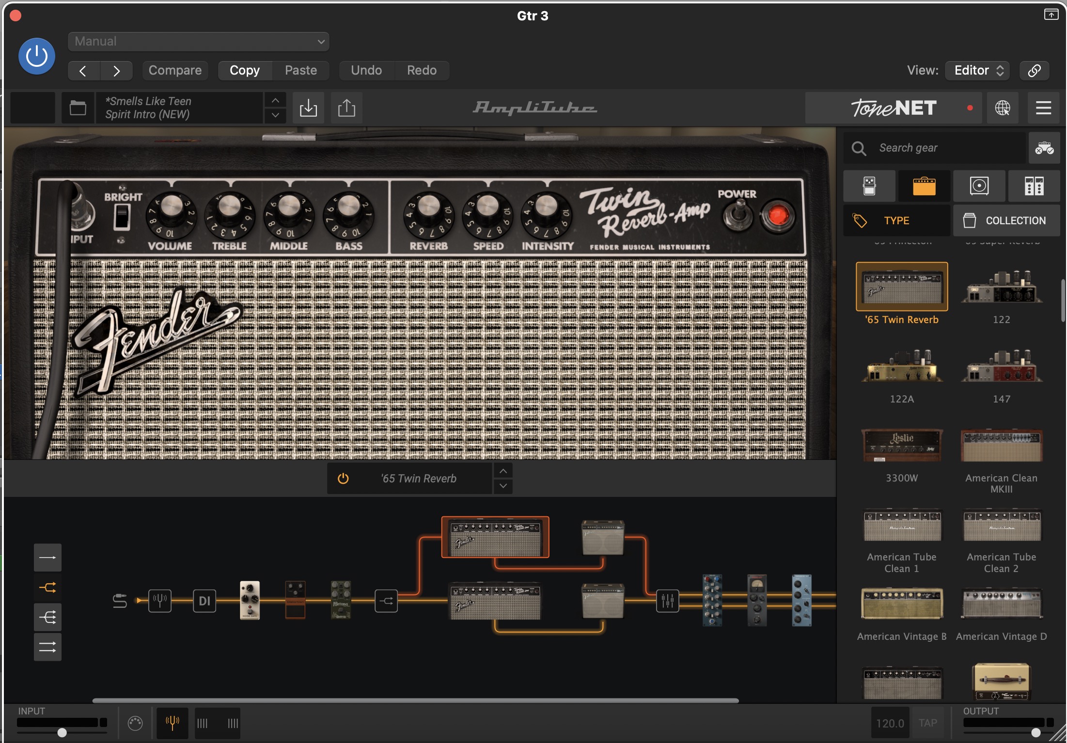Image resolution: width=1067 pixels, height=743 pixels.
Task: Go to previous preset arrow
Action: (x=83, y=71)
